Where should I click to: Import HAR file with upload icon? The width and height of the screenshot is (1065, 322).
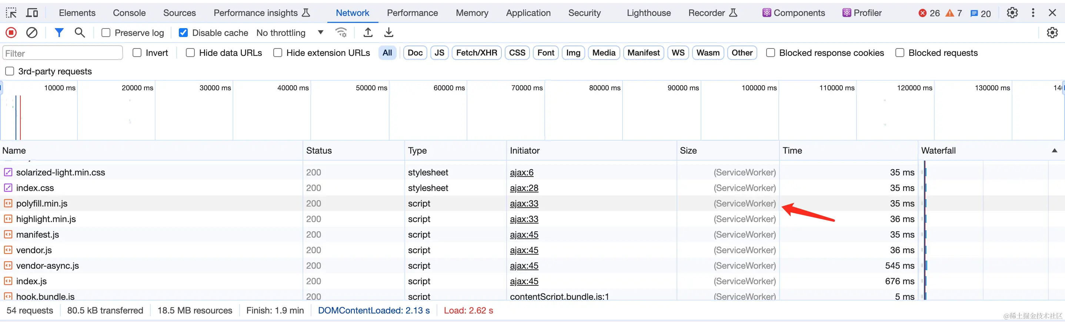(x=368, y=32)
